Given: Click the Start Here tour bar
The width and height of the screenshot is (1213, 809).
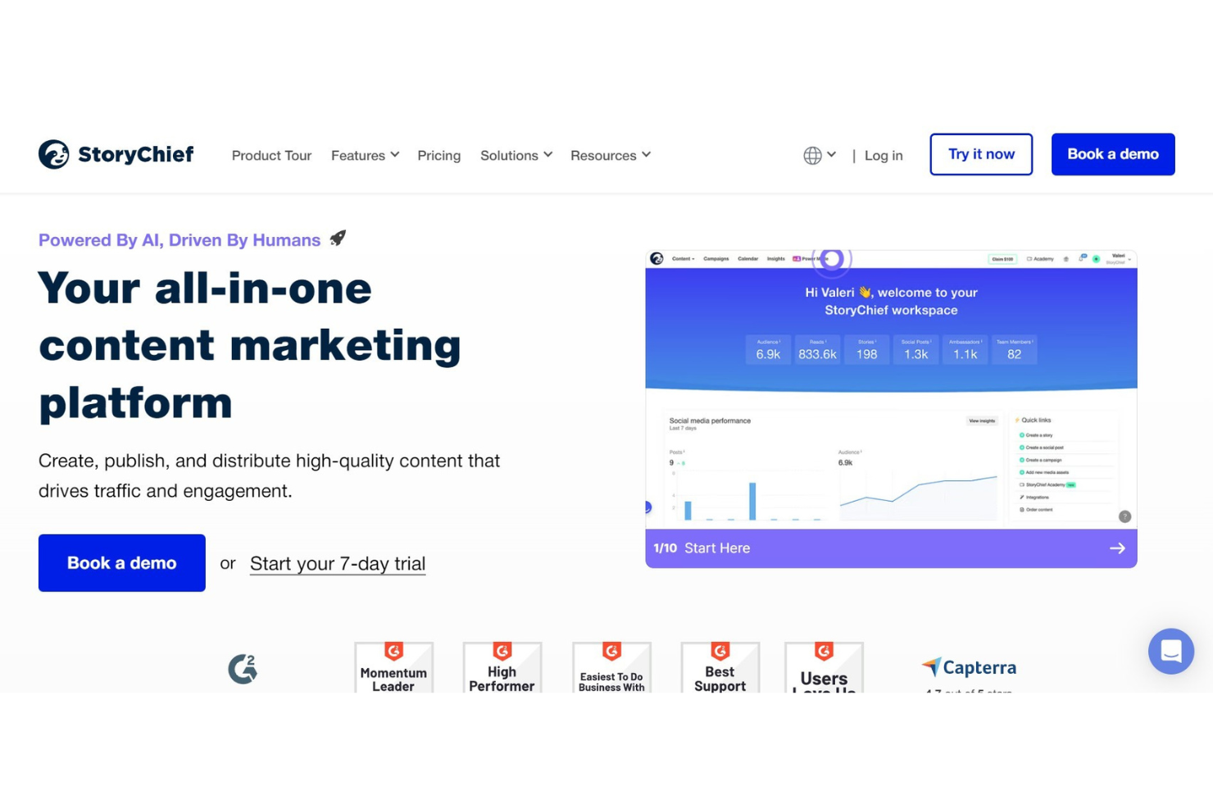Looking at the screenshot, I should pos(891,548).
